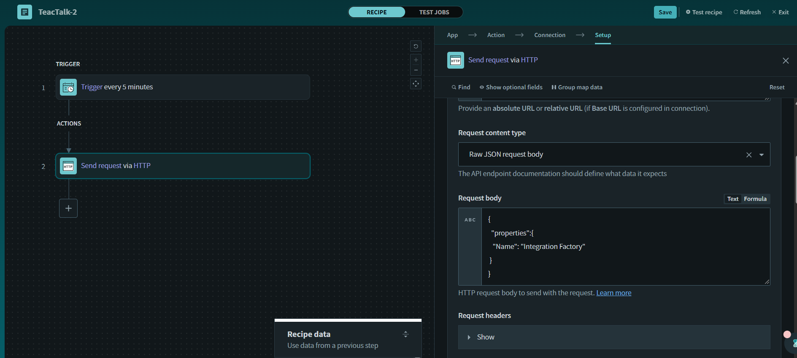
Task: Go to the Connection step tab
Action: pyautogui.click(x=549, y=35)
